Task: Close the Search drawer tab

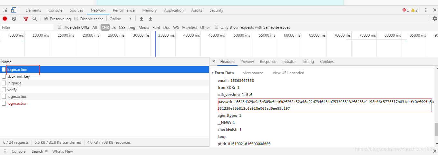Action: [46, 151]
